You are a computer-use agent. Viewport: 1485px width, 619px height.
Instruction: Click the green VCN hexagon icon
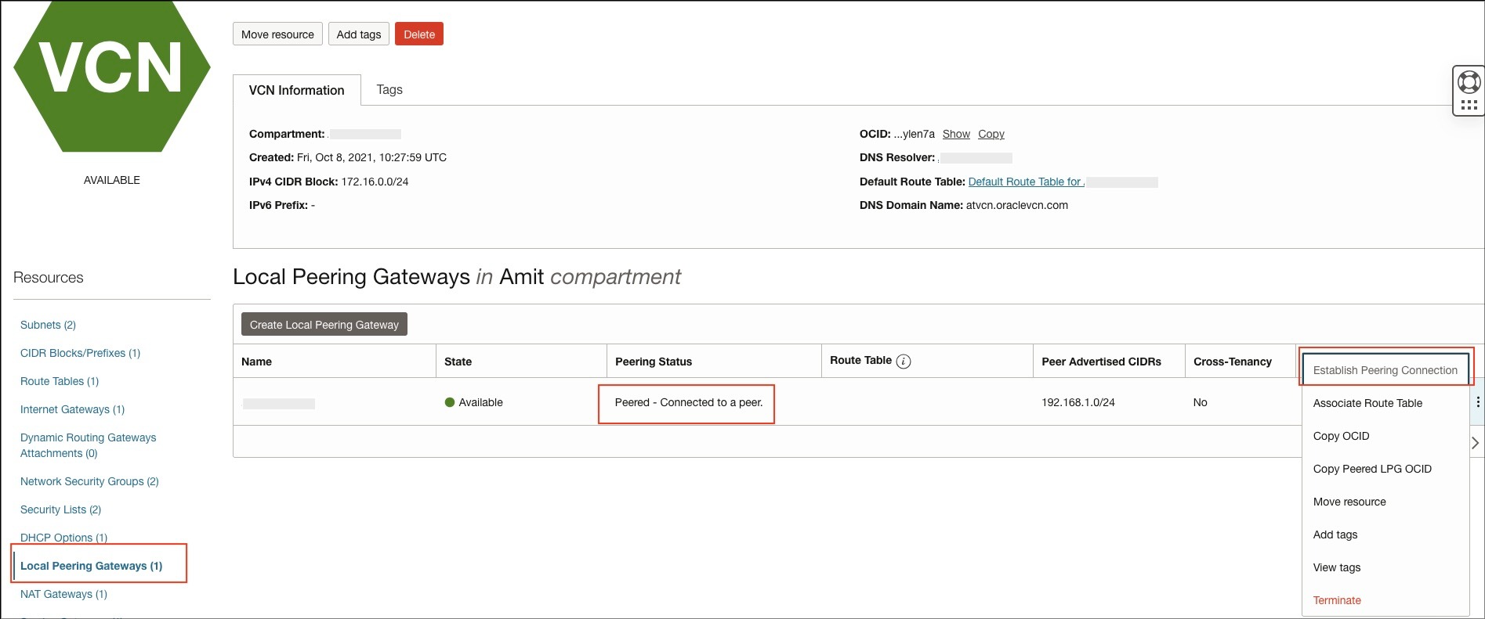click(112, 74)
